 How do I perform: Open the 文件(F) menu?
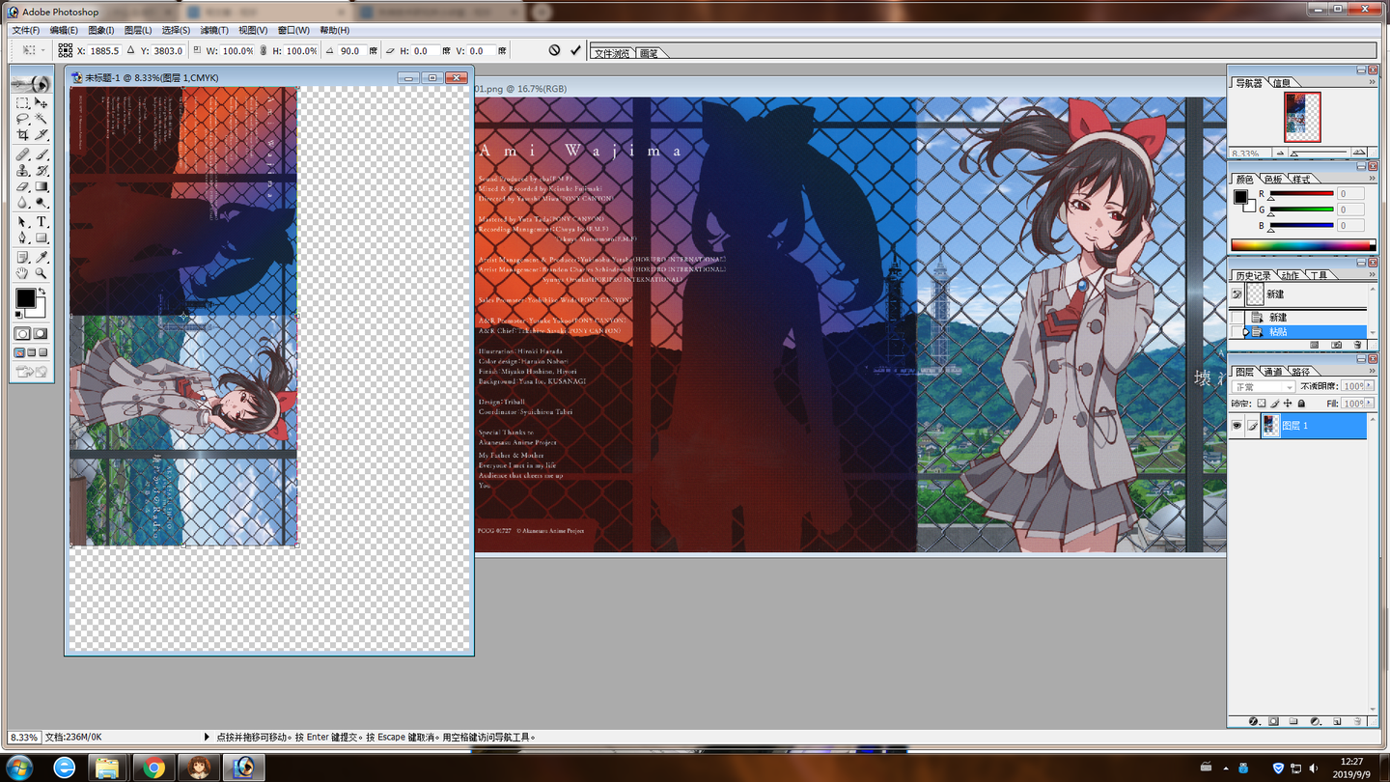click(x=26, y=31)
